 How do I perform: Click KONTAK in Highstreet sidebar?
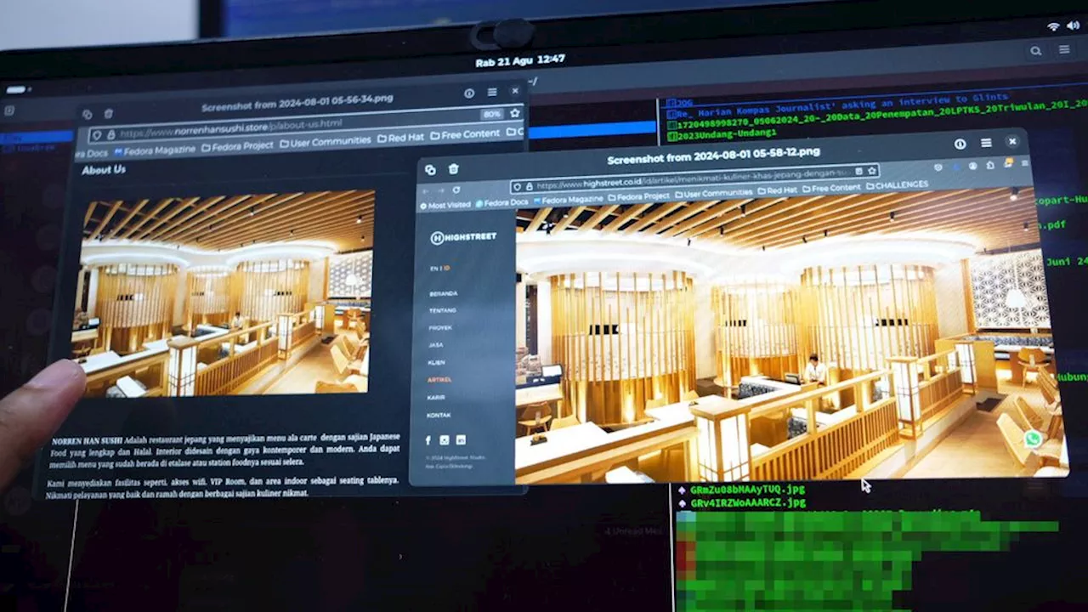point(439,415)
